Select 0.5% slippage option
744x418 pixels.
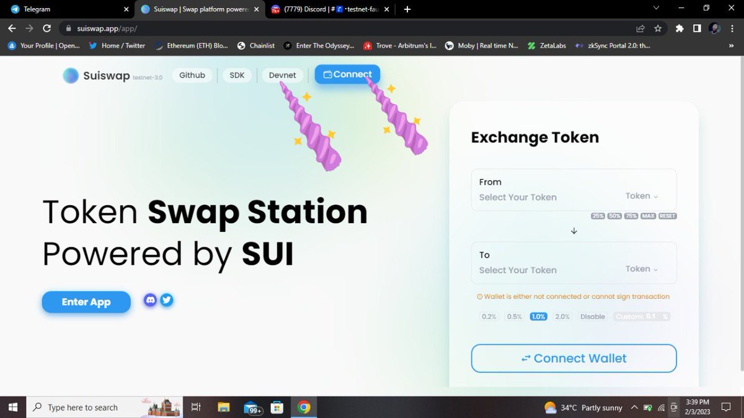click(x=515, y=316)
